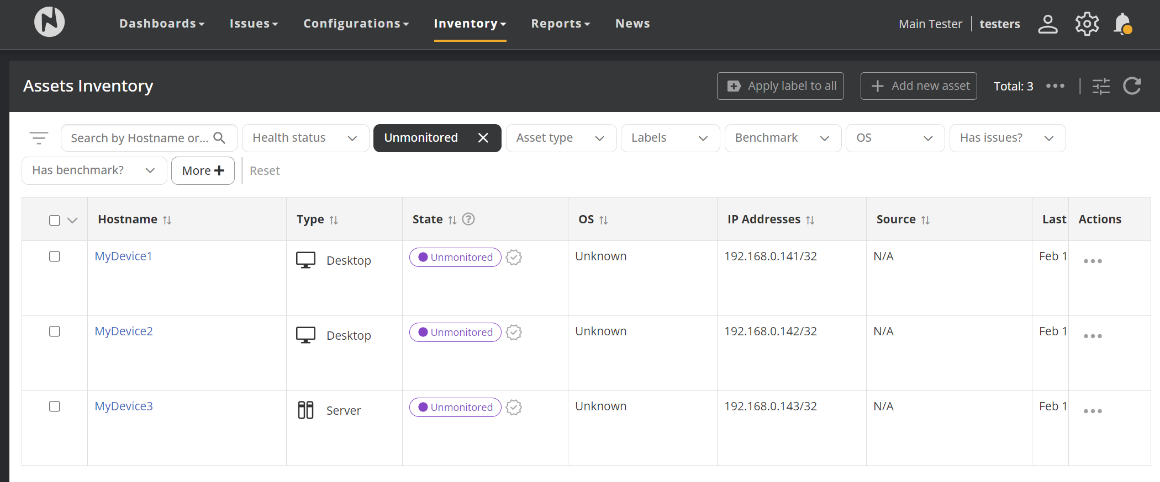This screenshot has height=482, width=1160.
Task: Open the Dashboards menu
Action: pyautogui.click(x=162, y=24)
